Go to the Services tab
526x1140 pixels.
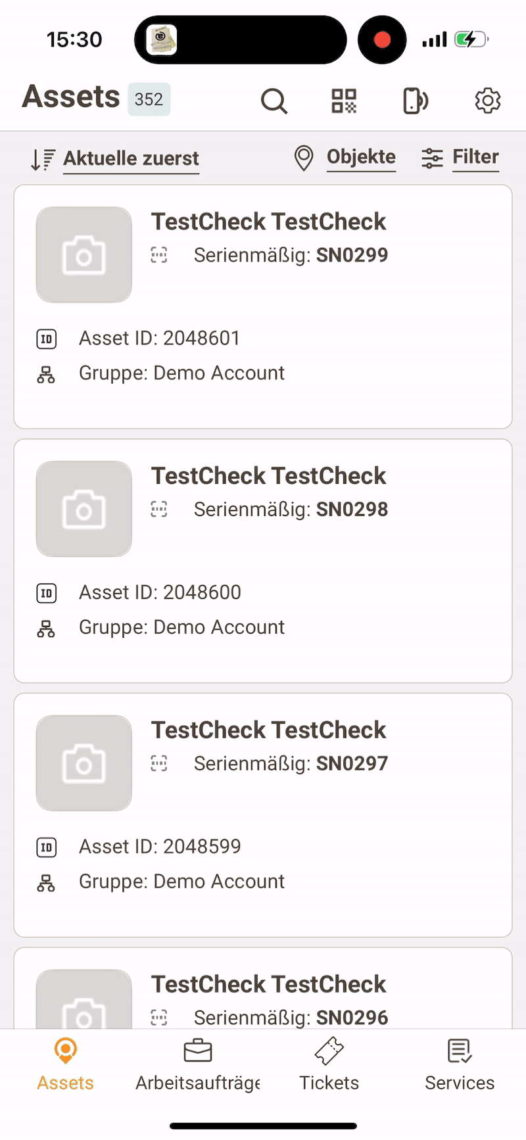pos(460,1062)
